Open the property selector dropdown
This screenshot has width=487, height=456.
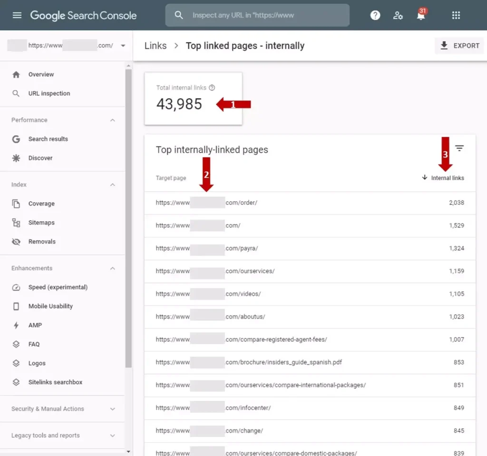tap(123, 46)
